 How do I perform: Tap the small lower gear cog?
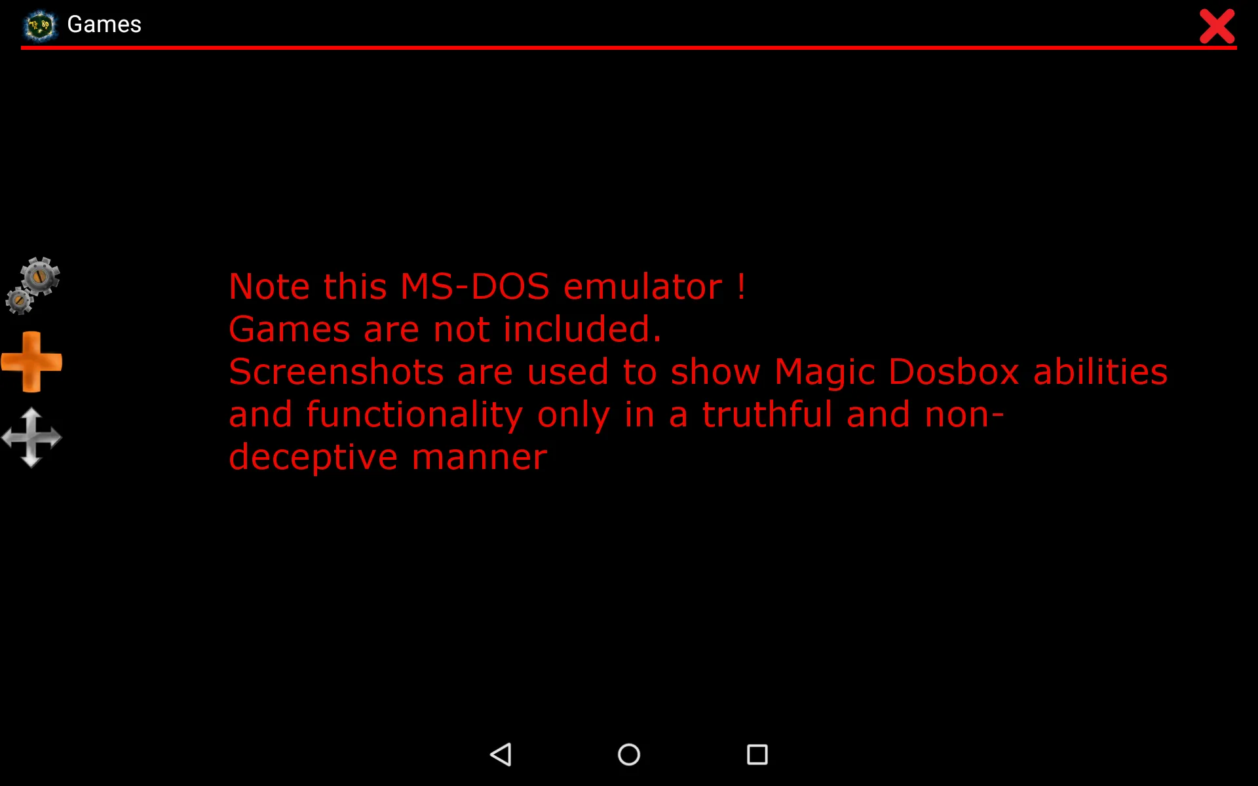19,301
